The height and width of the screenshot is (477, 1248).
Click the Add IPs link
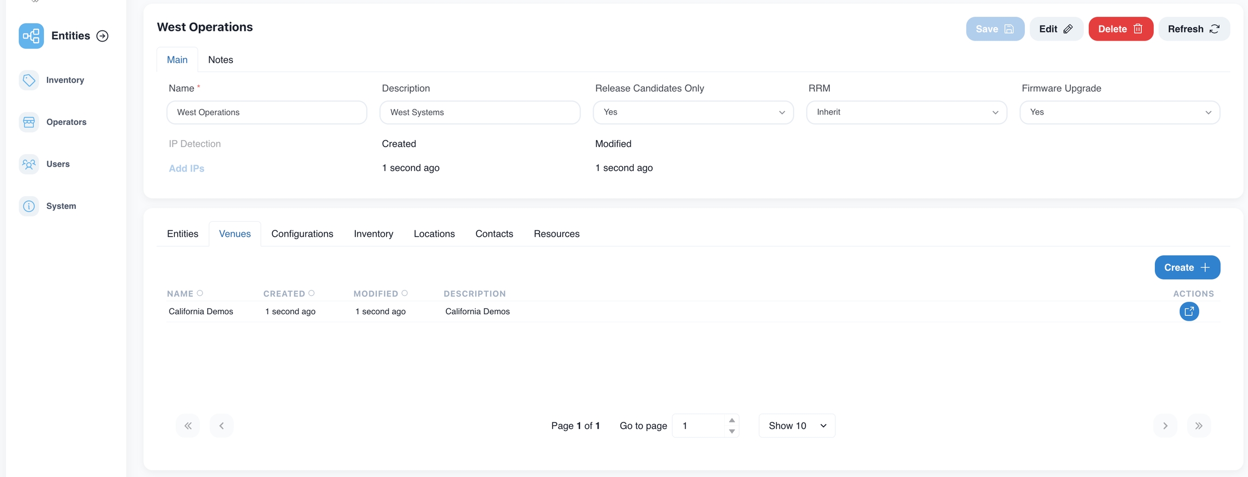(x=186, y=169)
